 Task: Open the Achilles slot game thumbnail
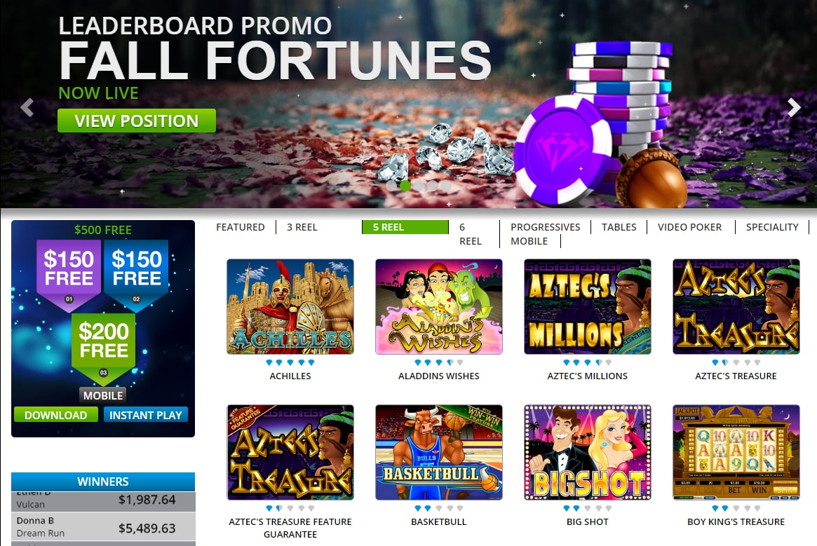290,306
